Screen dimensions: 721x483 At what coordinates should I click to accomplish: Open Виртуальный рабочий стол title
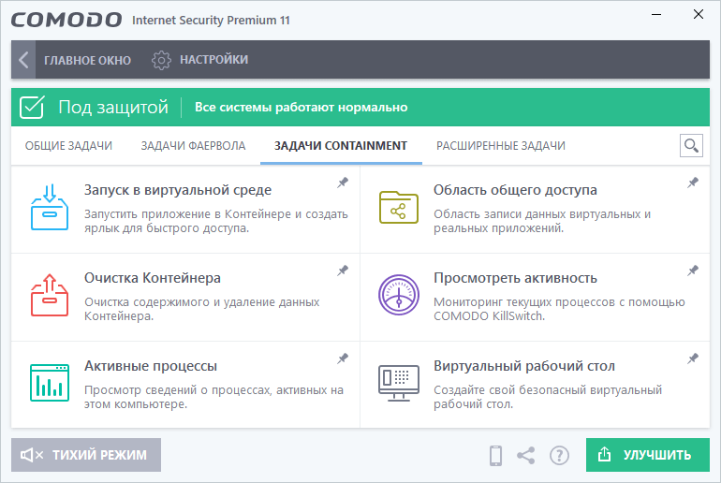tap(524, 366)
